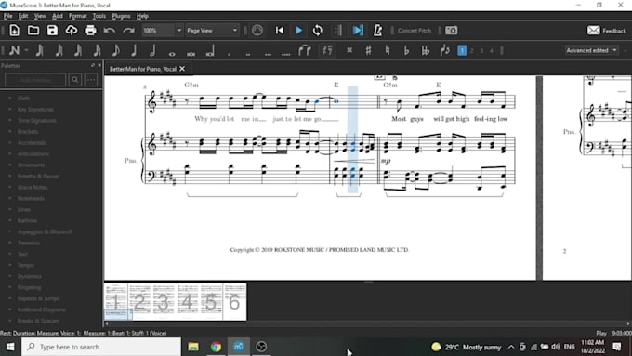Image resolution: width=632 pixels, height=356 pixels.
Task: Upload score to MuseScore online
Action: tap(72, 31)
